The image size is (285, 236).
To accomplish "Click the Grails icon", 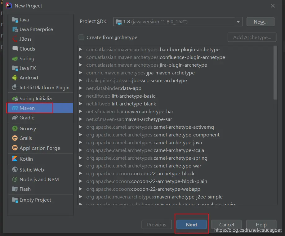I will coord(15,138).
